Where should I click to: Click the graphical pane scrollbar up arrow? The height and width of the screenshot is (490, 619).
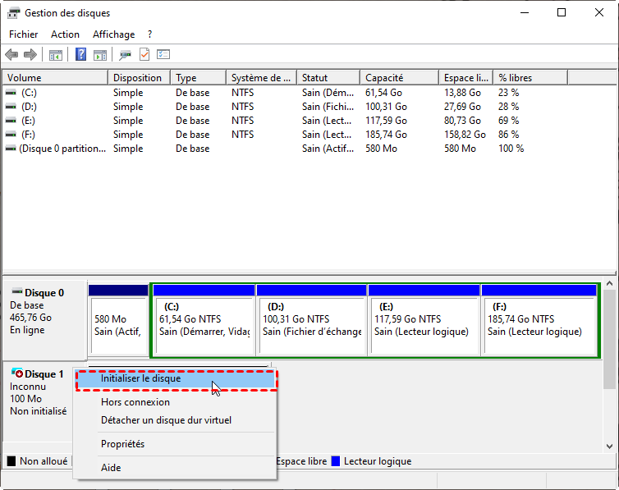pos(609,284)
